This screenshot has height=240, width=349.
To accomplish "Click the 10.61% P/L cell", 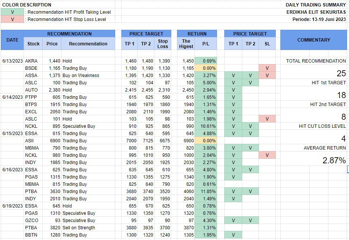I will 206,126.
